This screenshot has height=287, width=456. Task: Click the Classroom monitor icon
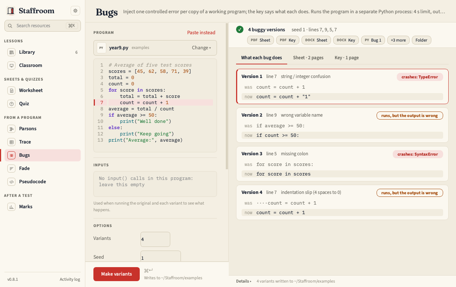(11, 65)
